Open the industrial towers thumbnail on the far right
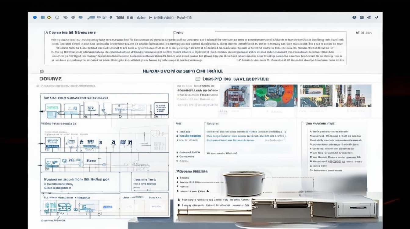410x229 pixels. click(353, 96)
